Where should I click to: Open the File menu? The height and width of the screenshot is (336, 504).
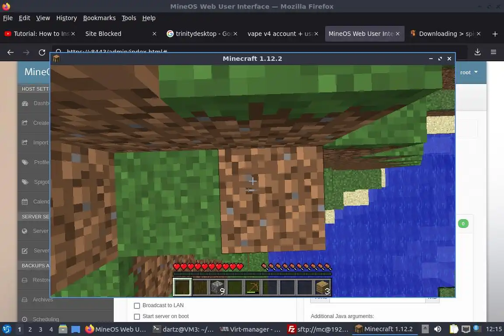coord(8,18)
